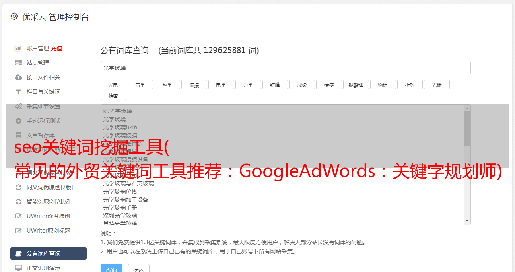Click the funnel icon for 栏目与关键词
Image resolution: width=515 pixels, height=272 pixels.
(18, 92)
